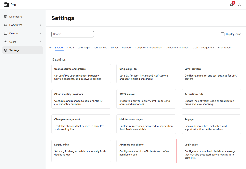Open the Single sign-on setting
The width and height of the screenshot is (246, 169).
[x=146, y=74]
